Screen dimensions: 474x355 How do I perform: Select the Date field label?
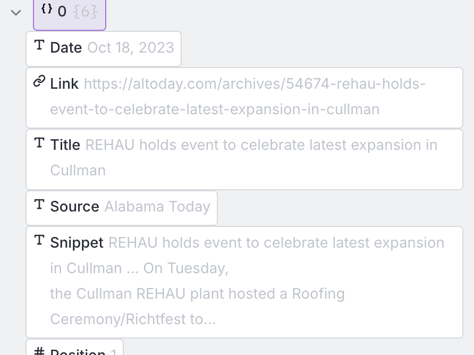pyautogui.click(x=66, y=48)
